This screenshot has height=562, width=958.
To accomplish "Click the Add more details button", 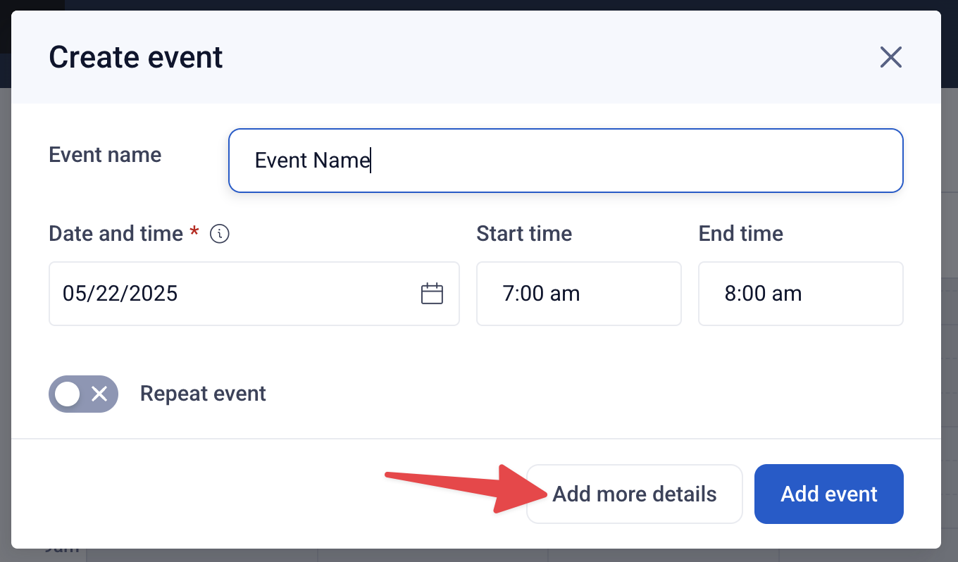I will point(635,494).
